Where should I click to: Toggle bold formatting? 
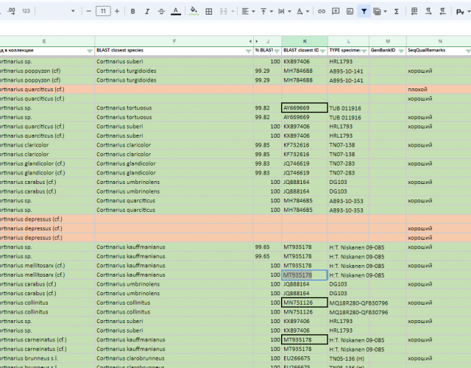point(132,12)
